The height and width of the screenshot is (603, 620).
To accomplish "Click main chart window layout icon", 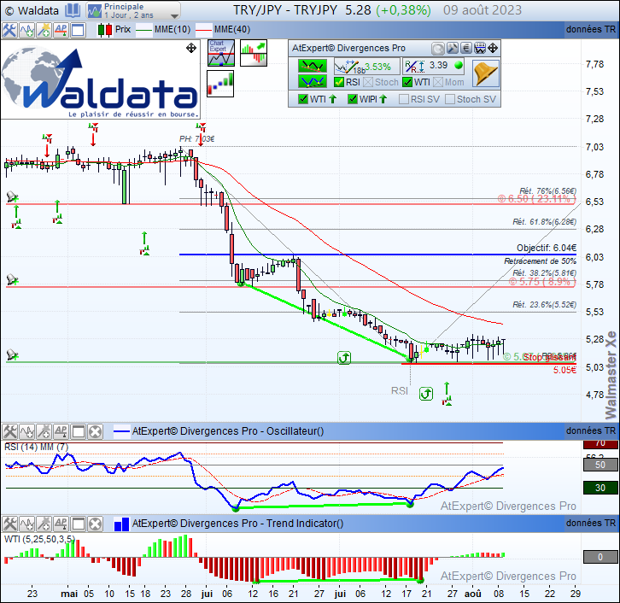I will tap(78, 30).
